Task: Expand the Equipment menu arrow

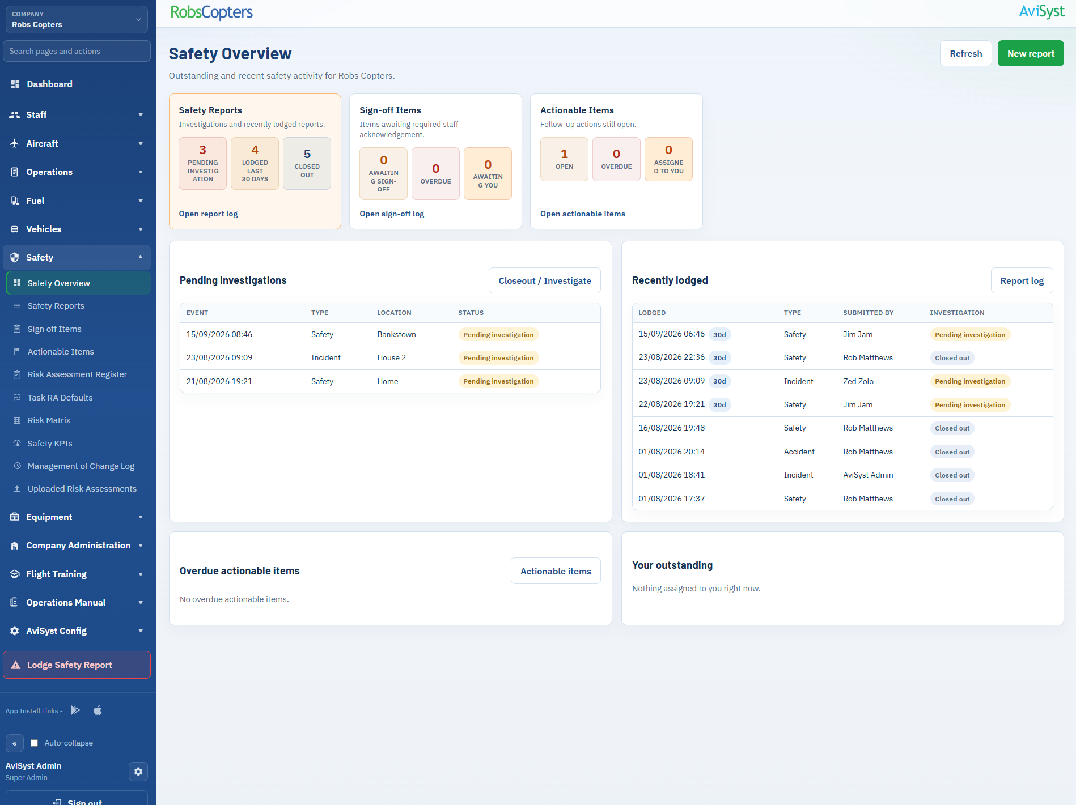Action: pos(141,517)
